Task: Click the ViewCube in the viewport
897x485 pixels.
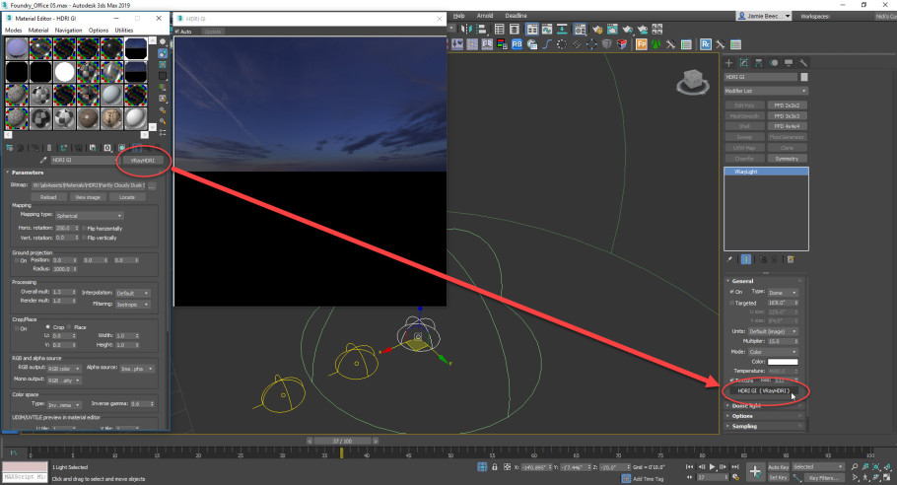Action: (x=693, y=82)
